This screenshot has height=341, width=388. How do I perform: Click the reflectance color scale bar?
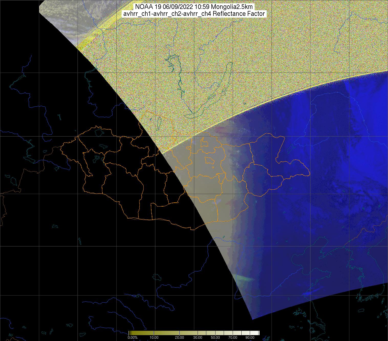click(194, 333)
